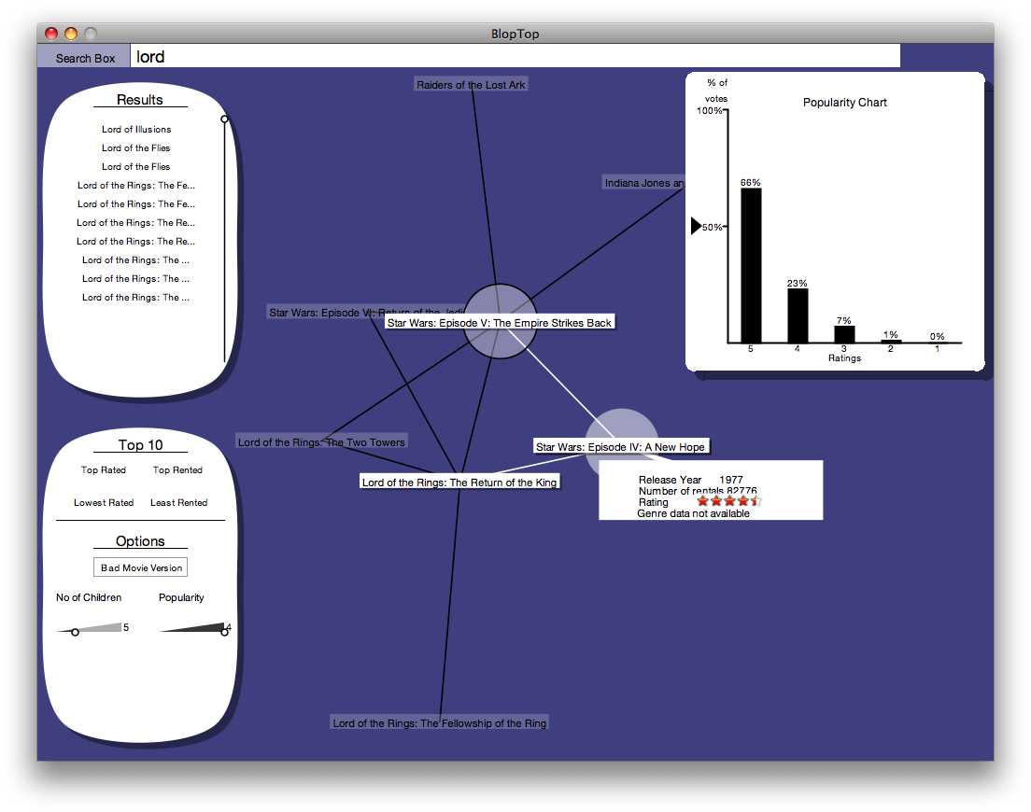Open Top Rented list
Screen dimensions: 1031x812
(177, 469)
